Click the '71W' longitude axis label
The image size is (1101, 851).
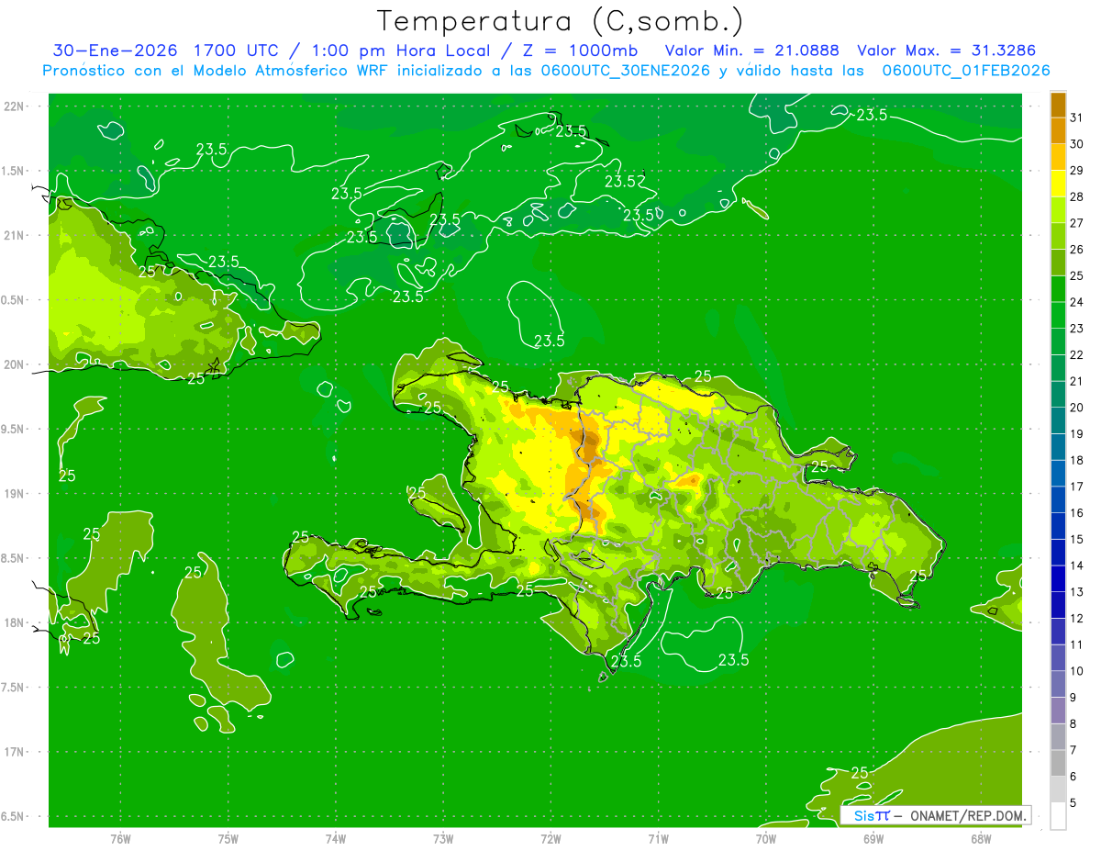point(658,839)
